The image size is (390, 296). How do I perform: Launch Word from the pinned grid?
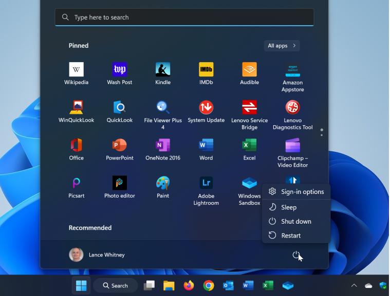[206, 149]
